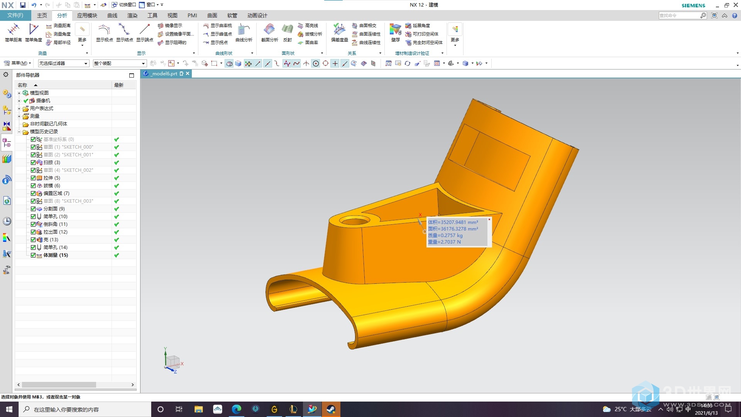The image size is (741, 417).
Task: Open File Explorer from the taskbar
Action: point(198,409)
